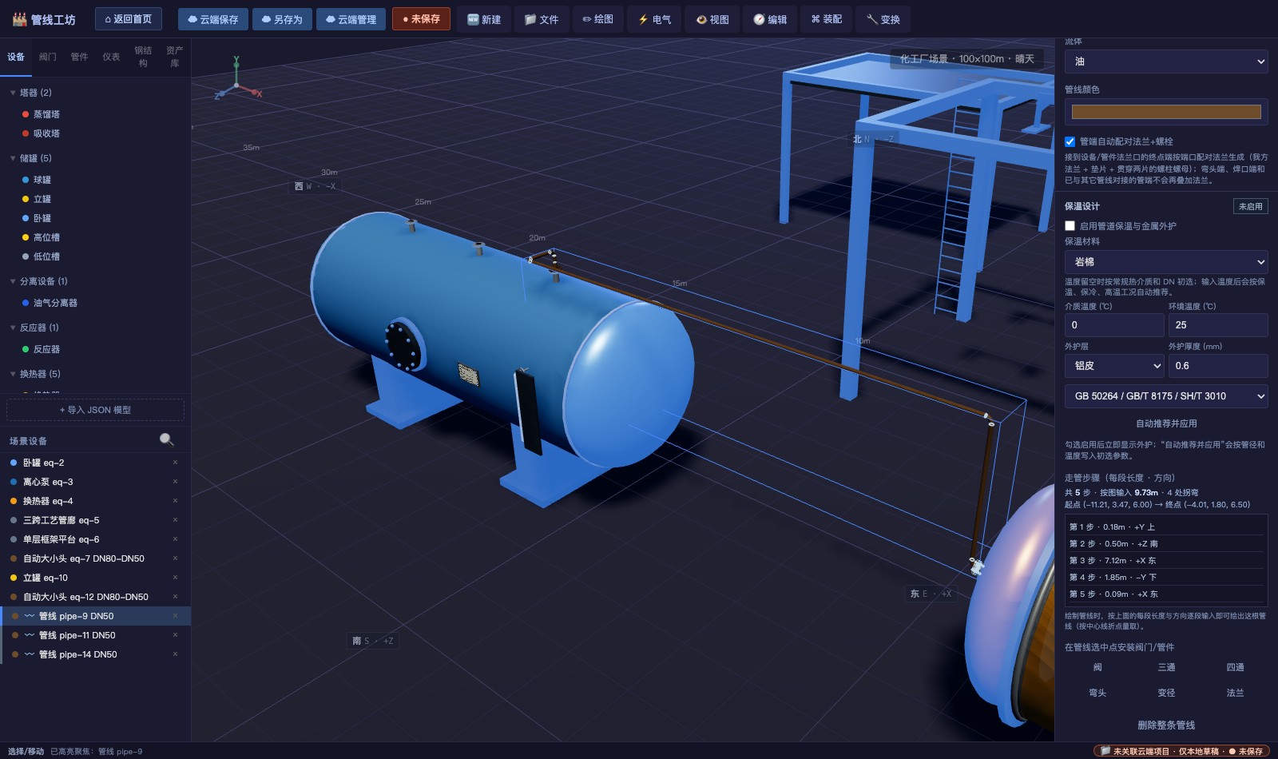The width and height of the screenshot is (1278, 759).
Task: Open the 编辑 menu
Action: (x=770, y=19)
